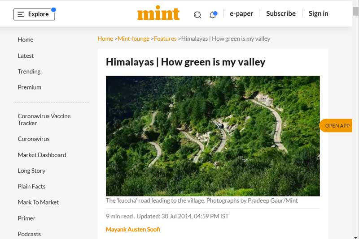Open the Explore hamburger menu
The height and width of the screenshot is (239, 359).
coord(34,14)
